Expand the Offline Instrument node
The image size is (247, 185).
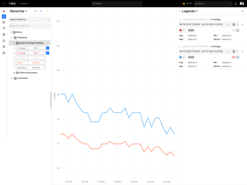(x=14, y=73)
